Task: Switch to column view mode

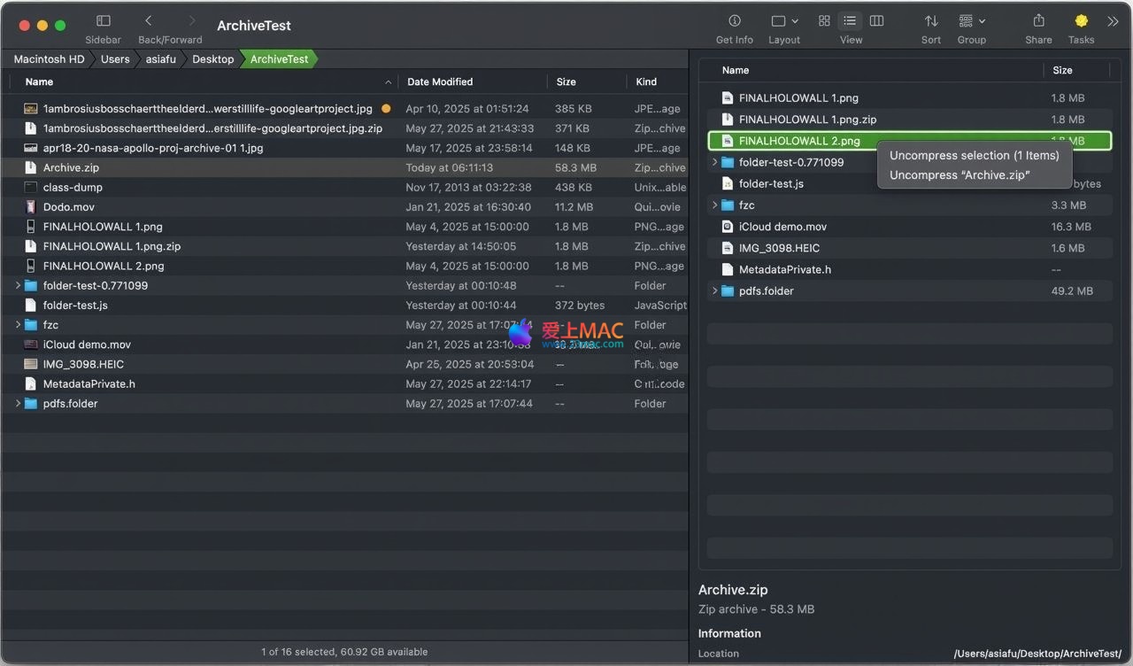Action: click(x=876, y=21)
